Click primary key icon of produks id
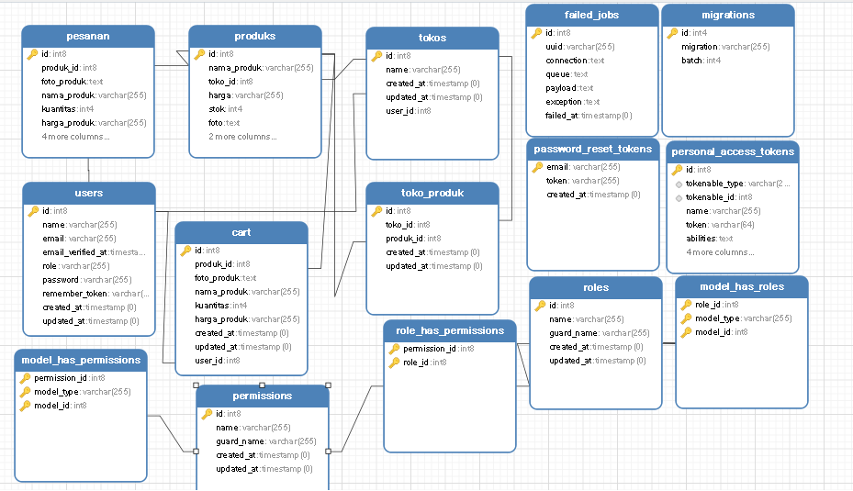 click(199, 54)
